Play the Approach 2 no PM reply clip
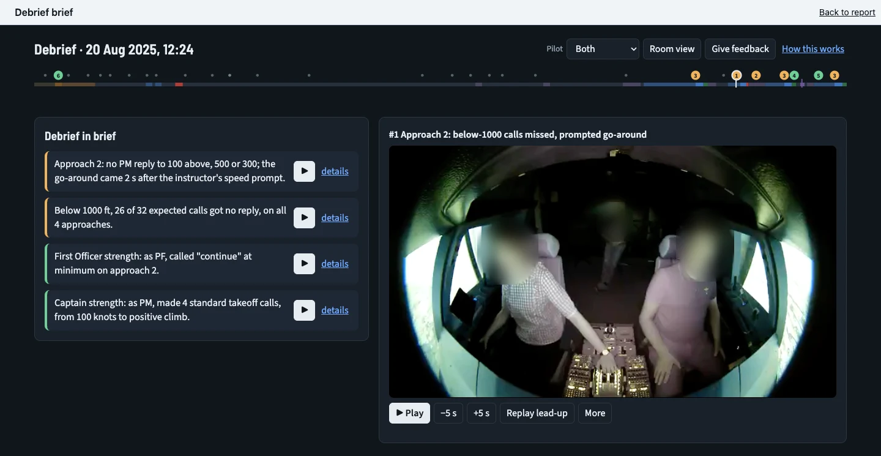 click(x=304, y=171)
